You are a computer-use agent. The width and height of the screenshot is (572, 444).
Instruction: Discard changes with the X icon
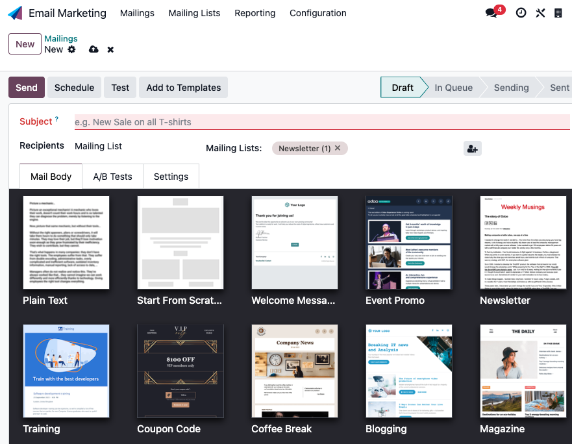pos(110,49)
